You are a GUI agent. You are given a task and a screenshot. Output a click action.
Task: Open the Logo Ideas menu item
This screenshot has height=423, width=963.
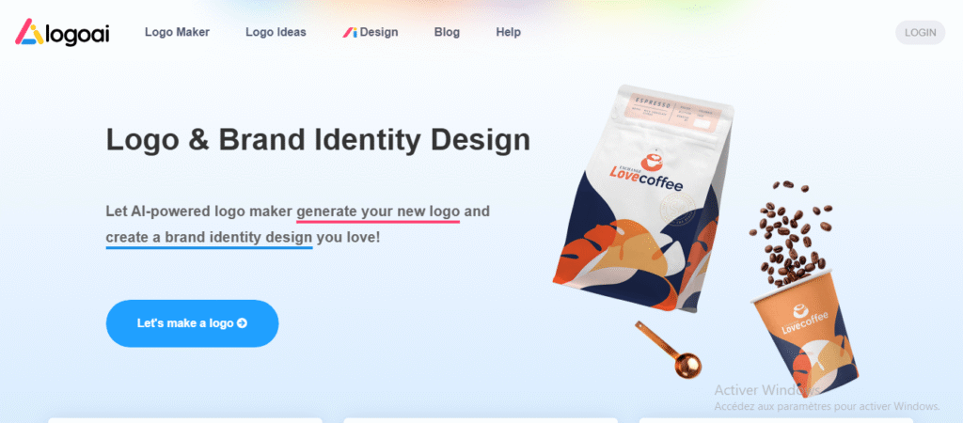pyautogui.click(x=276, y=32)
